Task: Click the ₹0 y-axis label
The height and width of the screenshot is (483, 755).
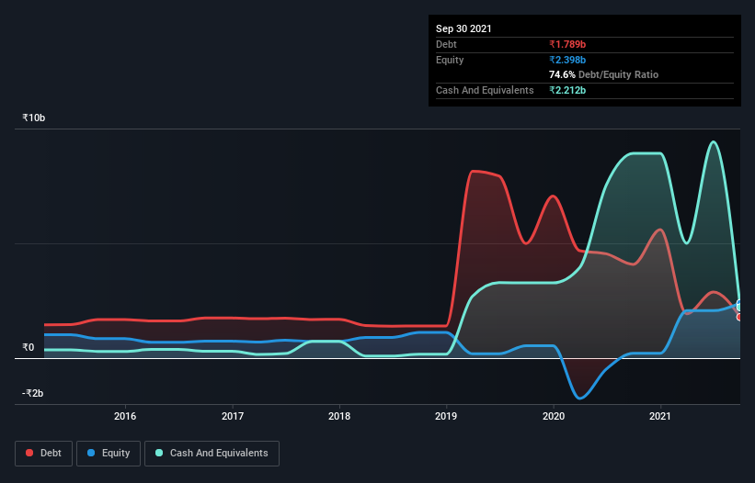Action: (x=29, y=347)
